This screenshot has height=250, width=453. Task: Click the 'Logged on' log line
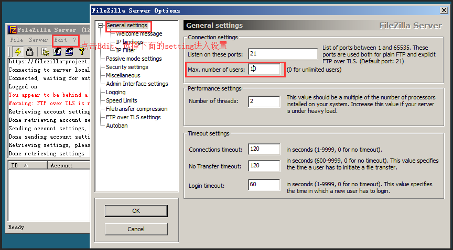(23, 86)
